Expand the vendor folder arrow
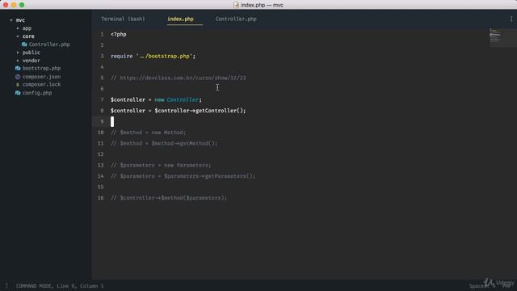The image size is (517, 291). tap(18, 61)
